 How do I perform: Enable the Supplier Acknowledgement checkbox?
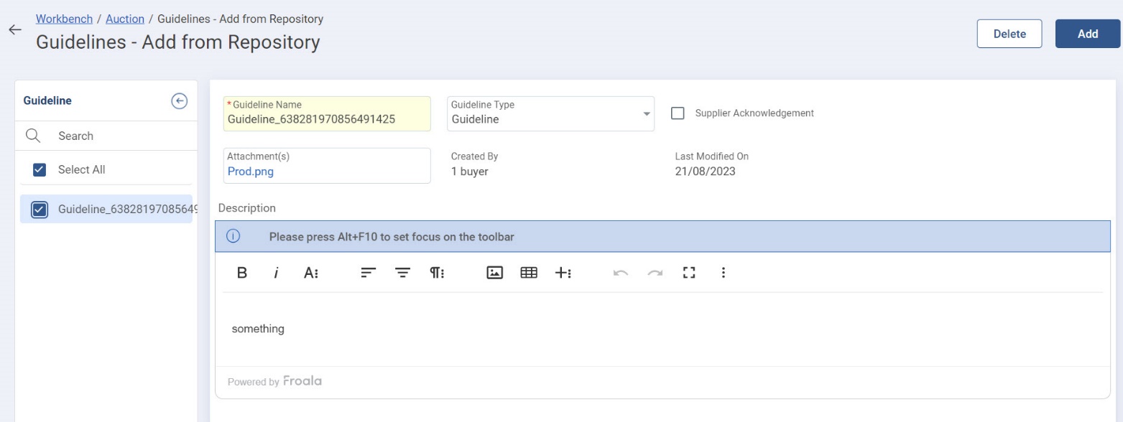677,113
